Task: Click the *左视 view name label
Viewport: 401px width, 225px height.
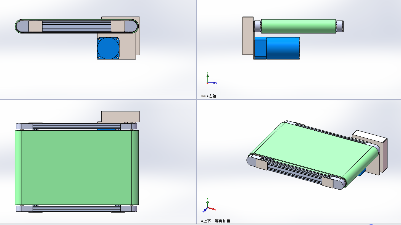Action: [212, 96]
